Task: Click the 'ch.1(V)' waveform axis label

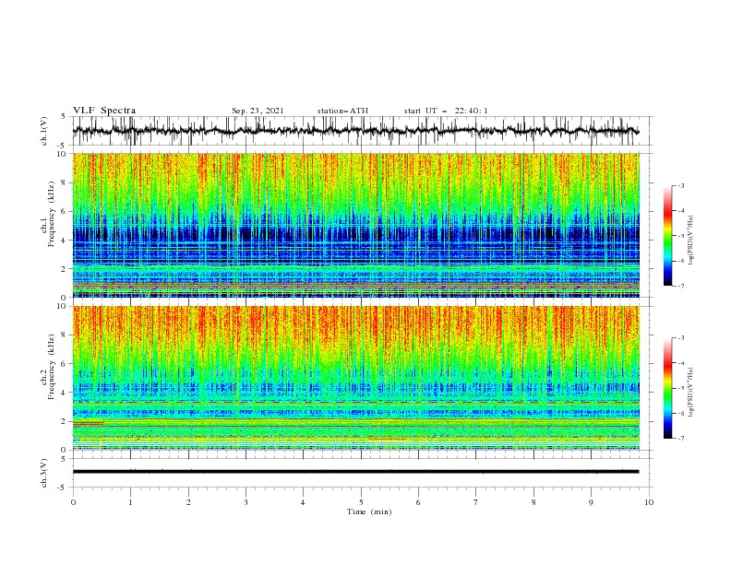Action: point(44,131)
